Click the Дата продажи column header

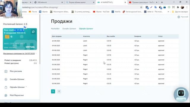click(x=57, y=36)
